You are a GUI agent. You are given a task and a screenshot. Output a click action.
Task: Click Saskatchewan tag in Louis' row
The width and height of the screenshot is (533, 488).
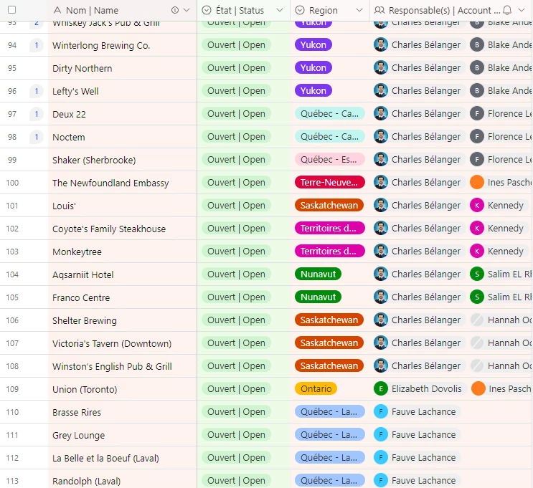tap(329, 205)
